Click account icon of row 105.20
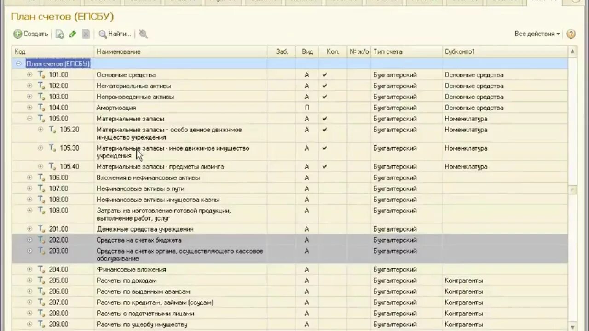This screenshot has height=331, width=589. (52, 130)
